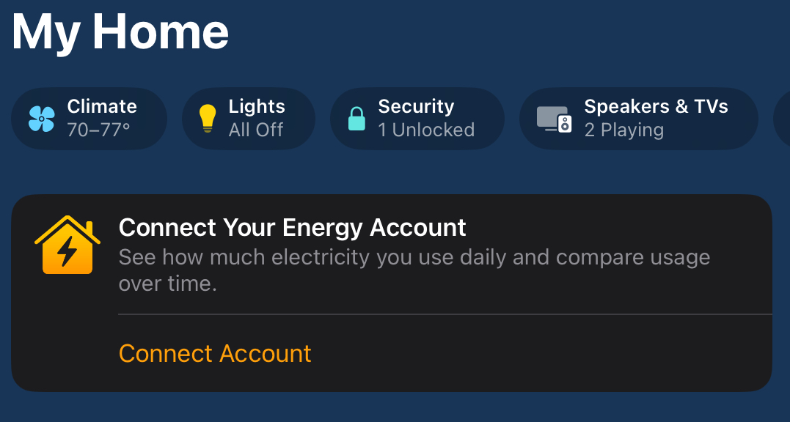The width and height of the screenshot is (790, 422).
Task: Open the Climate category
Action: click(89, 119)
